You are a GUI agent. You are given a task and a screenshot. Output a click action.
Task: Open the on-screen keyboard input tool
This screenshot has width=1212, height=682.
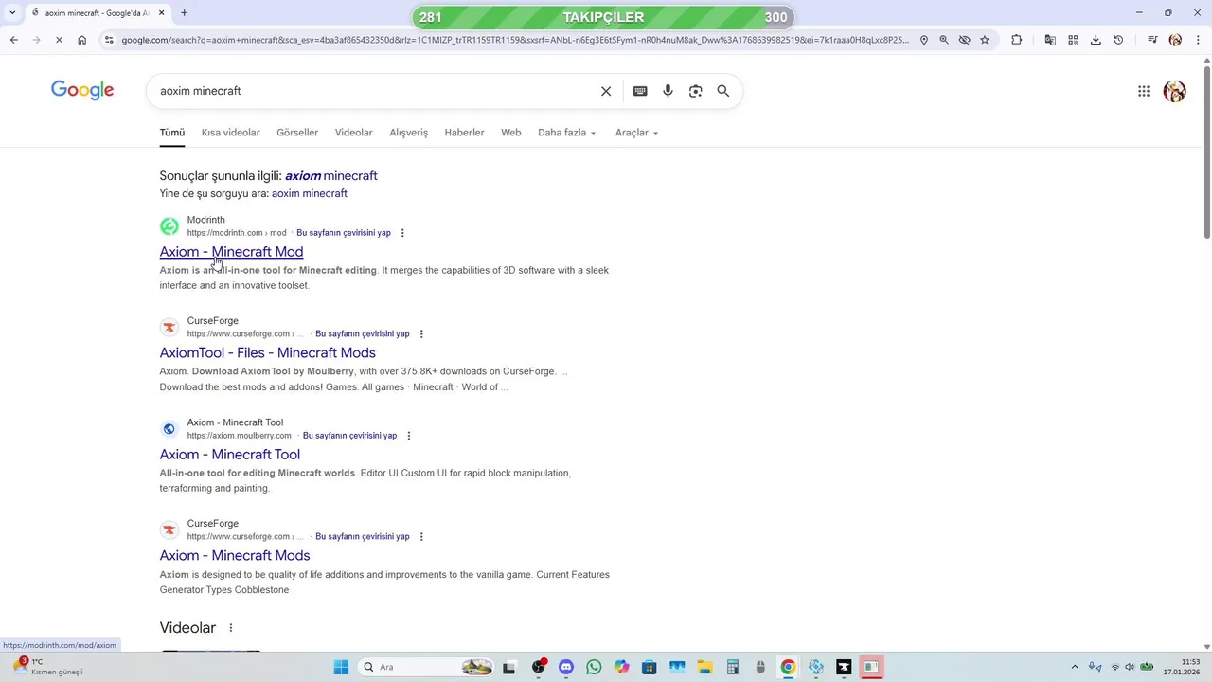640,91
